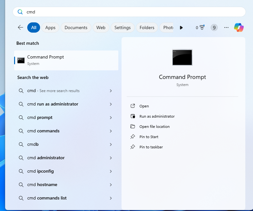This screenshot has width=253, height=211.
Task: Open Command Prompt best match result
Action: click(66, 60)
